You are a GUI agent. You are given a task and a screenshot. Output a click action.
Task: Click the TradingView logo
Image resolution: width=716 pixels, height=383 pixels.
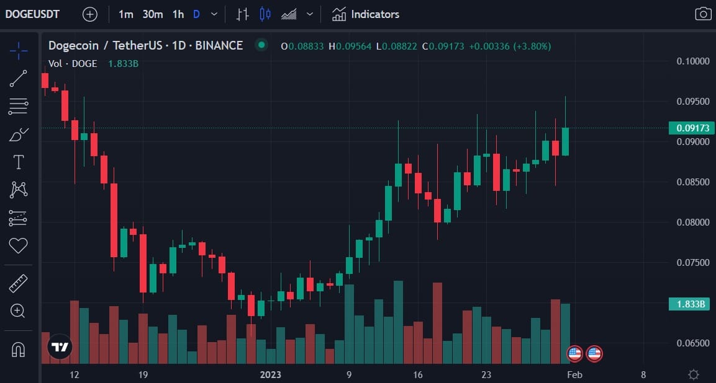(x=60, y=347)
